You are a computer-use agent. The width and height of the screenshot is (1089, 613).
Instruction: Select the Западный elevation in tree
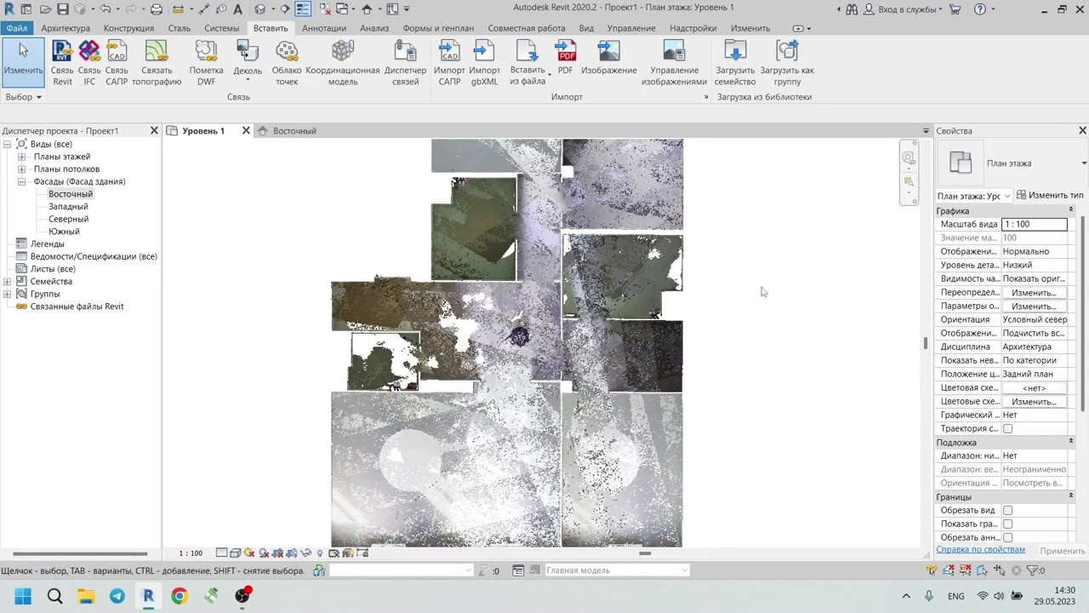68,206
